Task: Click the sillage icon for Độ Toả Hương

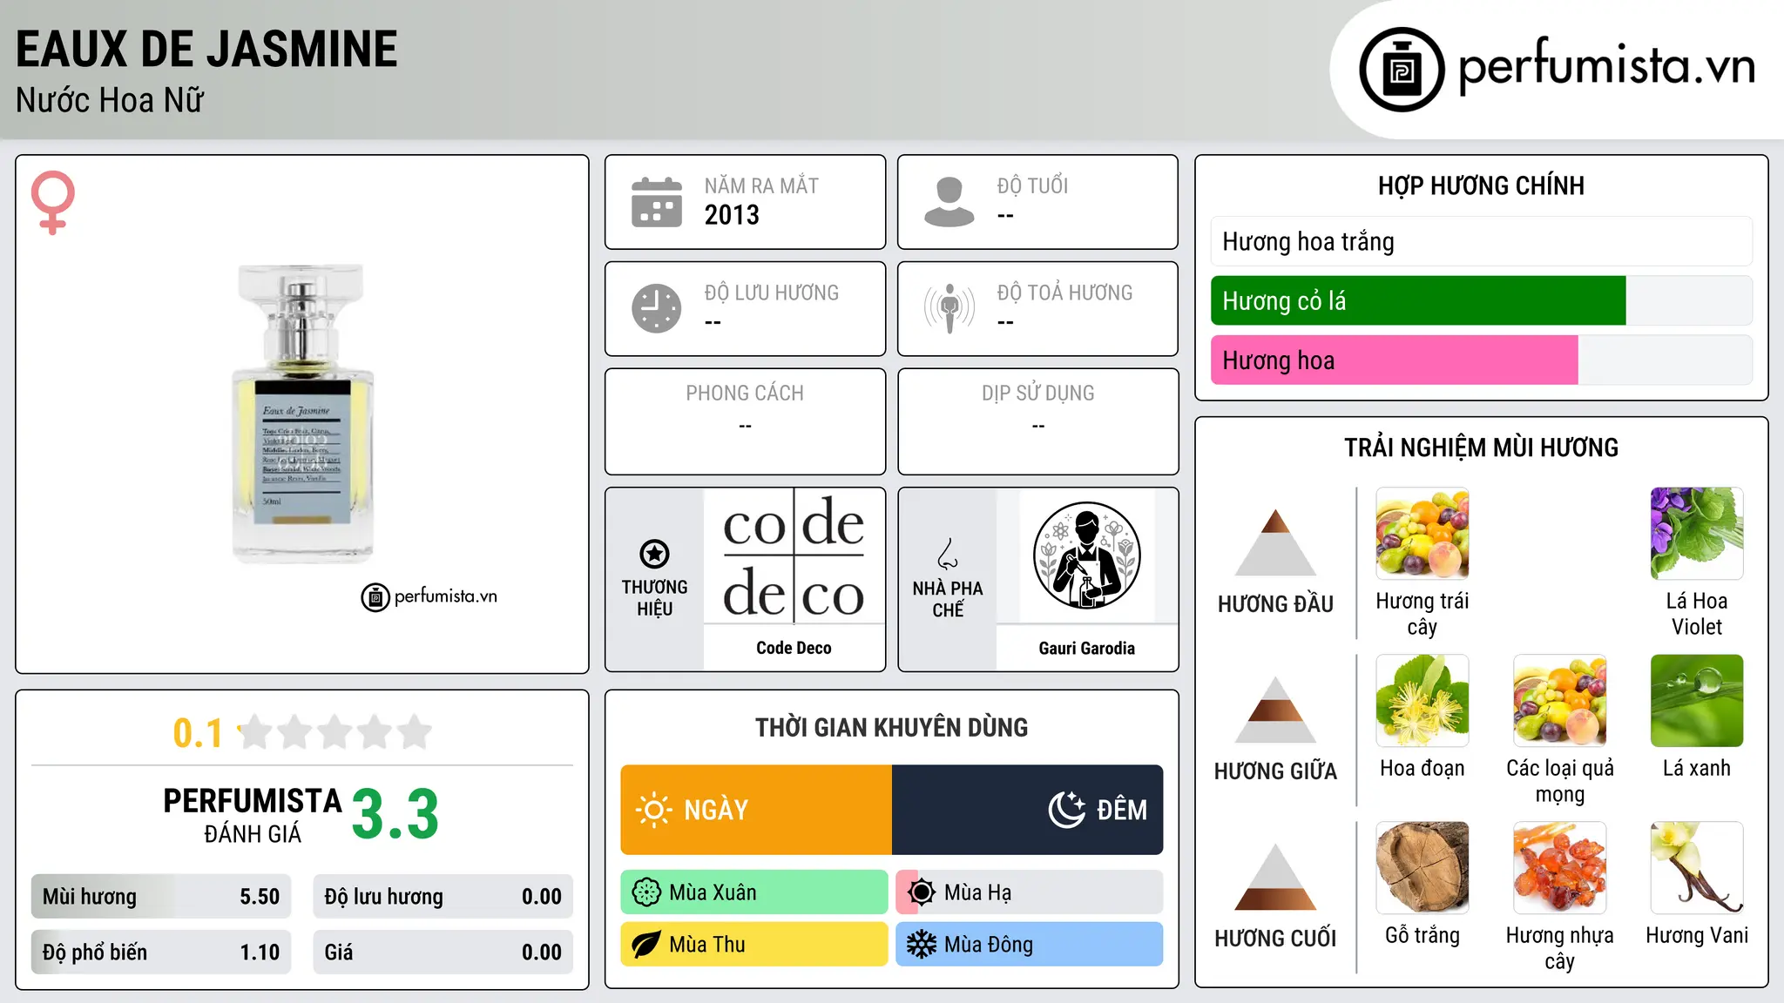Action: [949, 308]
